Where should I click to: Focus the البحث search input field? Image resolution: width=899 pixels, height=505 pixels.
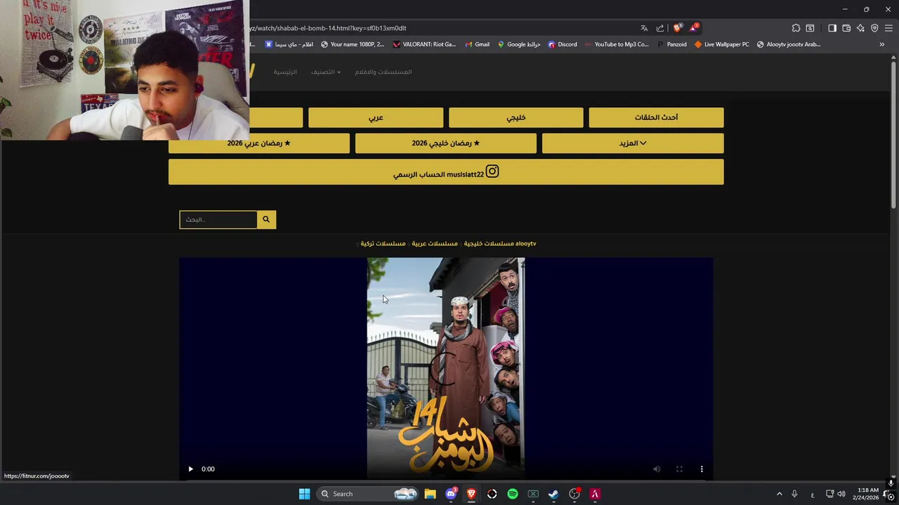(218, 220)
